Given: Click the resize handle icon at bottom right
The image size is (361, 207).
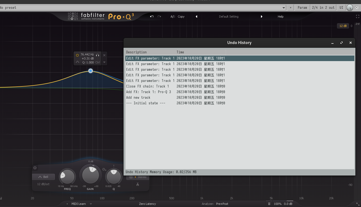Looking at the screenshot, I should point(358,204).
